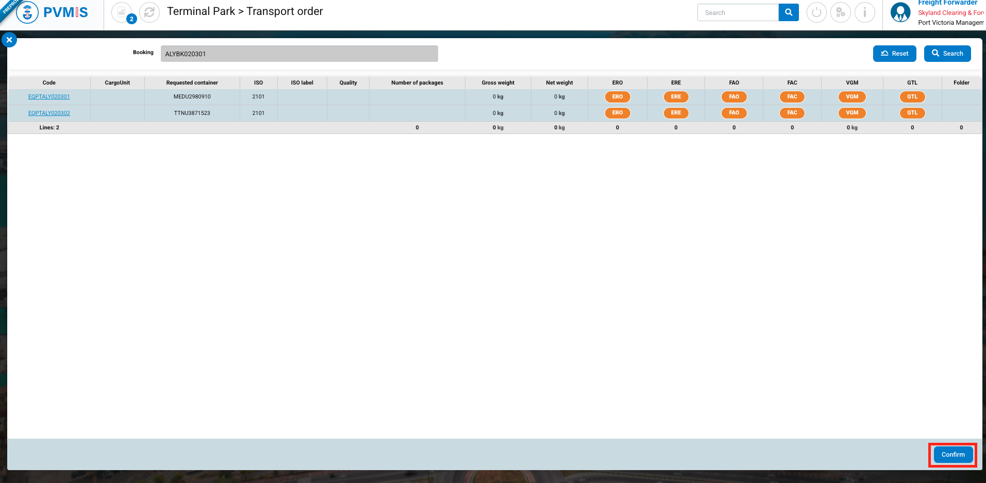The height and width of the screenshot is (483, 986).
Task: Click GTL badge in the first row
Action: (x=912, y=97)
